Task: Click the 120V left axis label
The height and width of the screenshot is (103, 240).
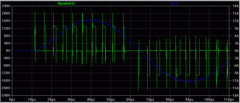Action: [6, 28]
